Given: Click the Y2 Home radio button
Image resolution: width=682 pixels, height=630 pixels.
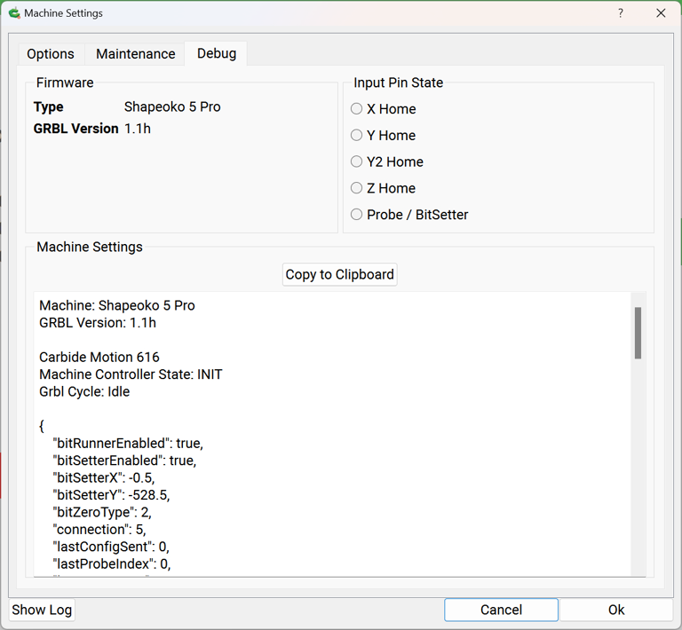Looking at the screenshot, I should click(357, 161).
